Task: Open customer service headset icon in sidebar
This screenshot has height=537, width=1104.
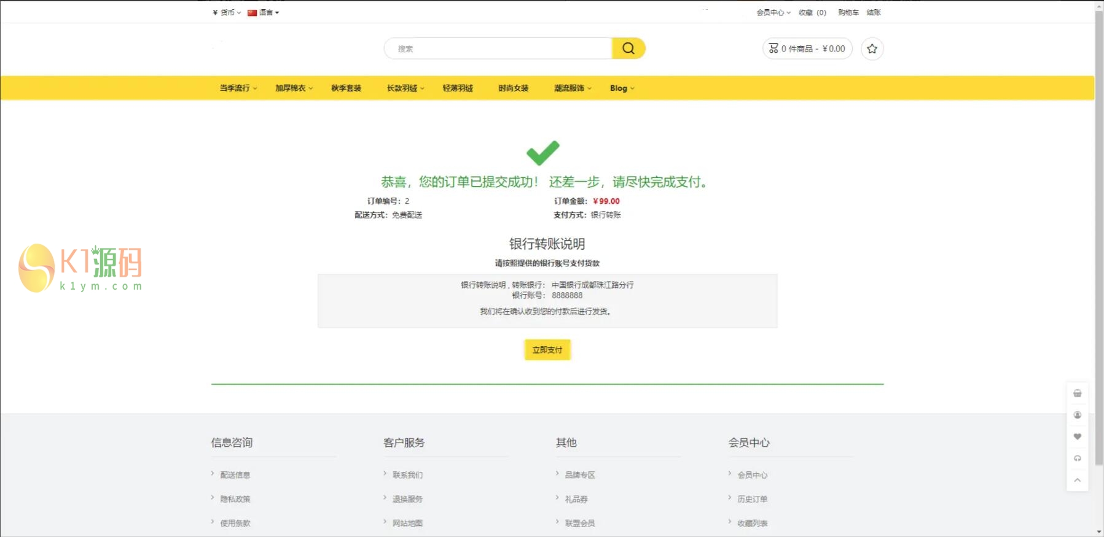Action: pos(1077,458)
